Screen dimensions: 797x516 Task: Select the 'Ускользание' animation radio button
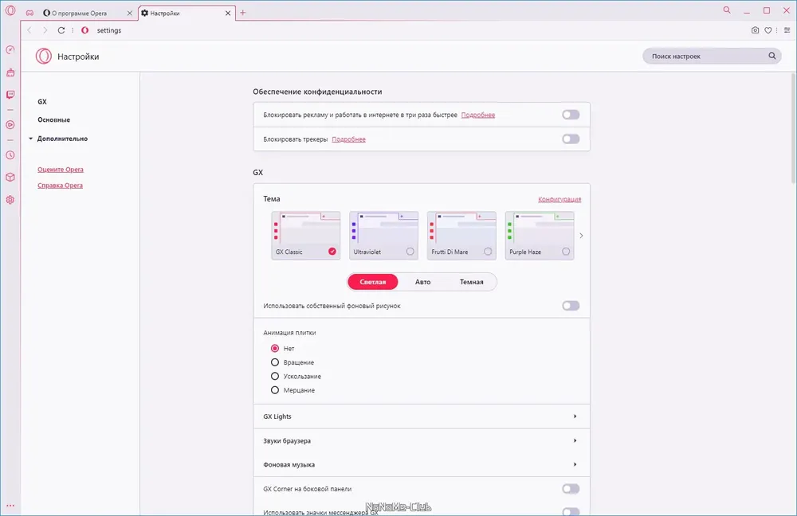(x=275, y=377)
